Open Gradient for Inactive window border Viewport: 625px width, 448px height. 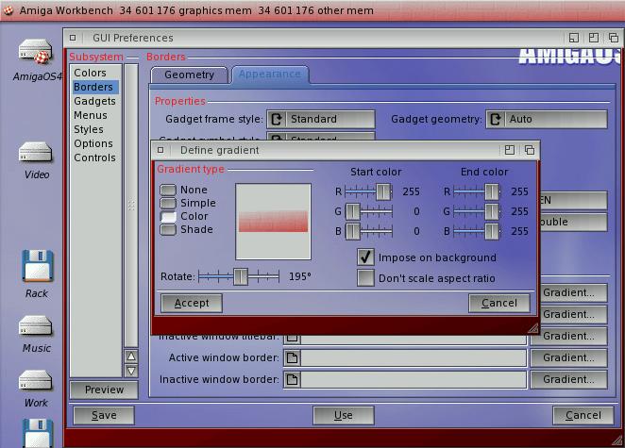pos(568,379)
